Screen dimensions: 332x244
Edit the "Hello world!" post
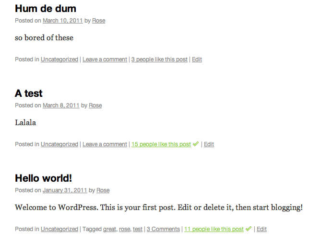click(x=261, y=229)
